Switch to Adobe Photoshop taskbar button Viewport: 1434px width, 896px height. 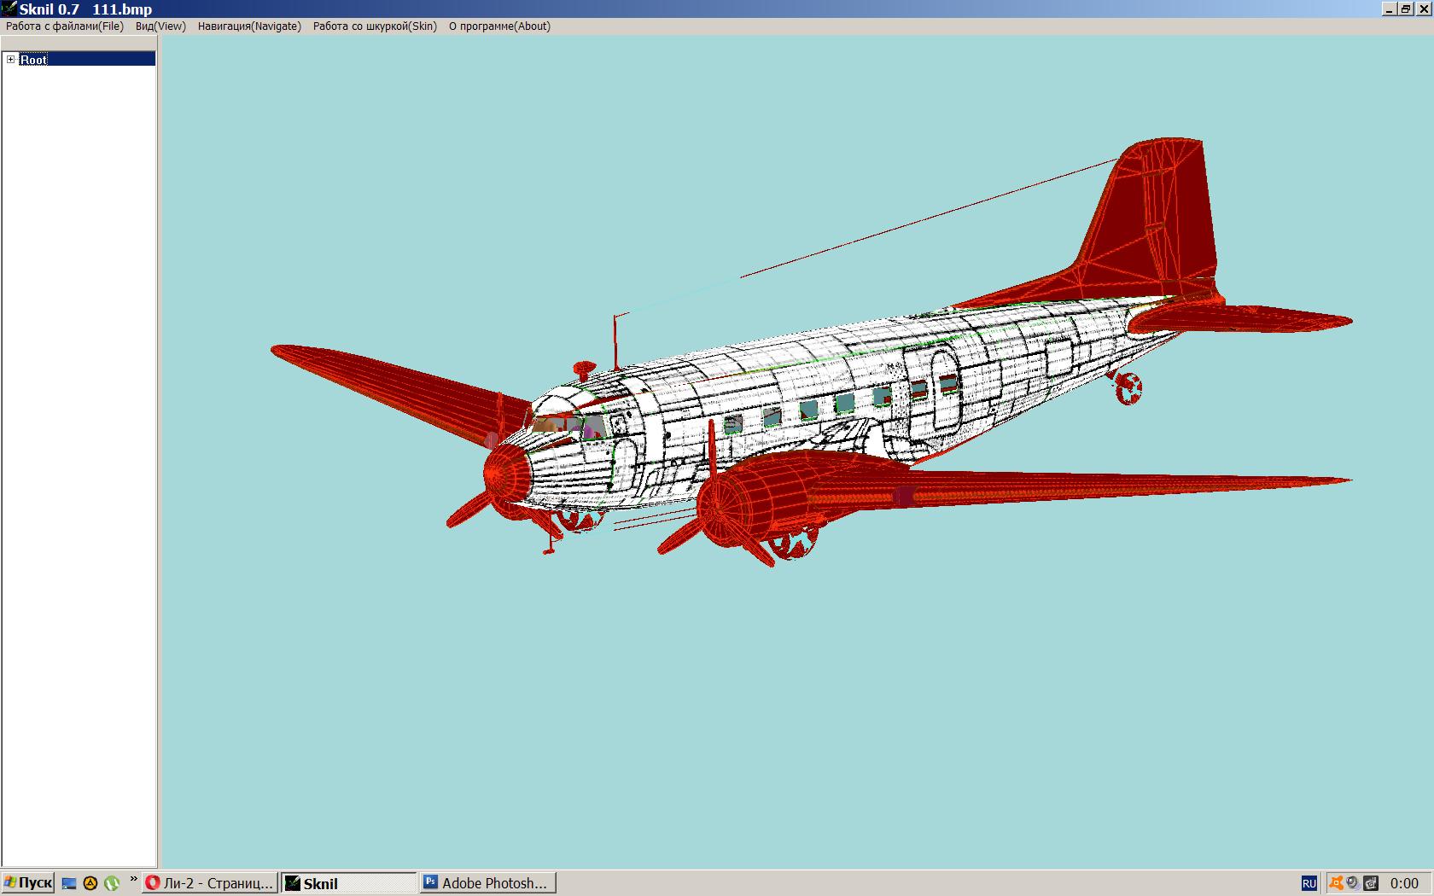click(487, 883)
